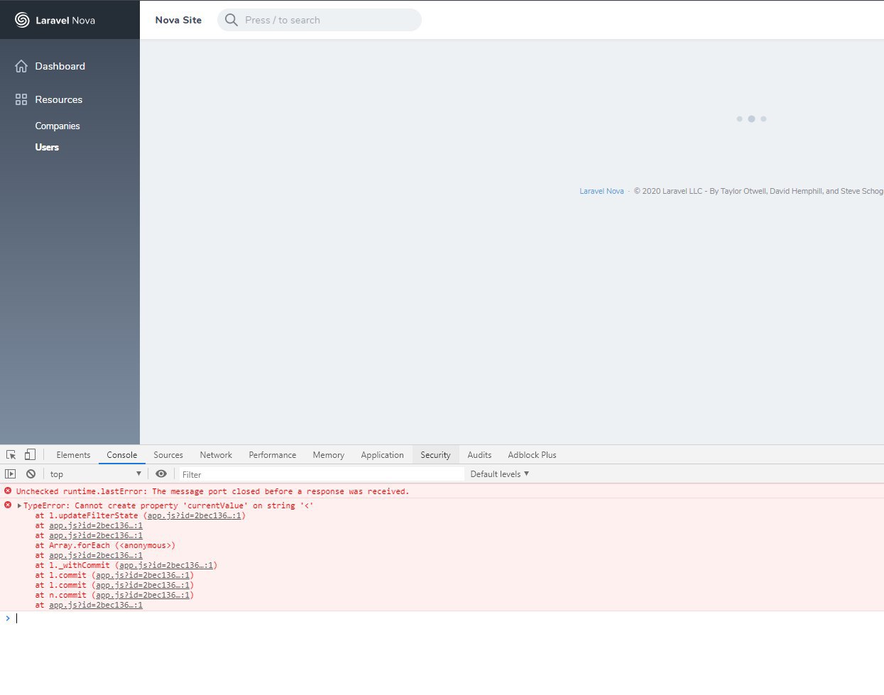Open the Default levels dropdown
The image size is (884, 695).
click(500, 474)
